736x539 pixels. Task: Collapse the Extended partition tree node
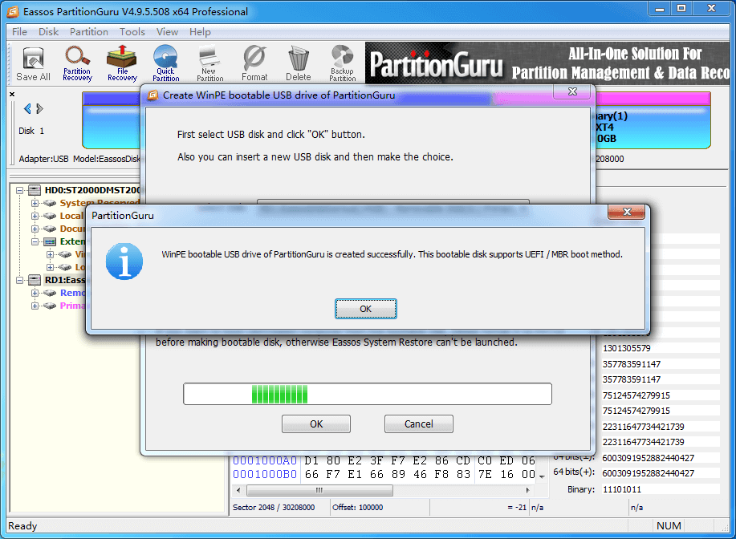(x=35, y=241)
